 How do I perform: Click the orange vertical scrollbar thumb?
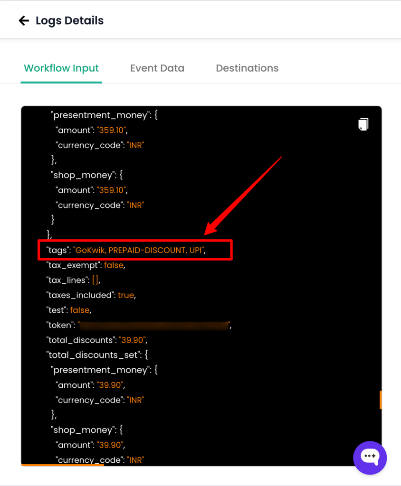coord(381,400)
